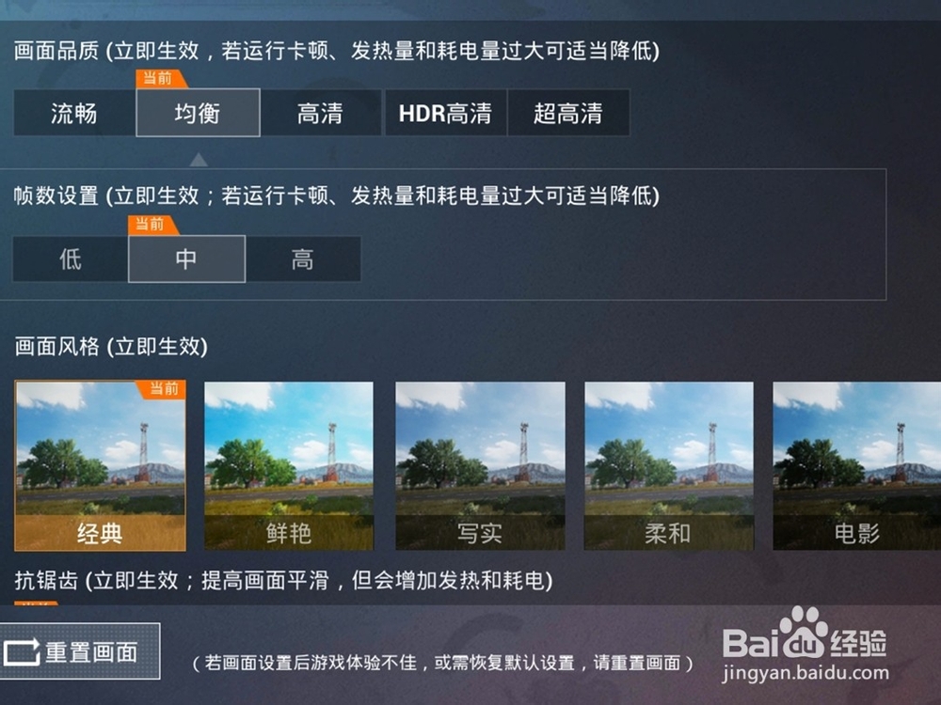Select the 电影 style preview
The width and height of the screenshot is (941, 705).
(x=857, y=466)
